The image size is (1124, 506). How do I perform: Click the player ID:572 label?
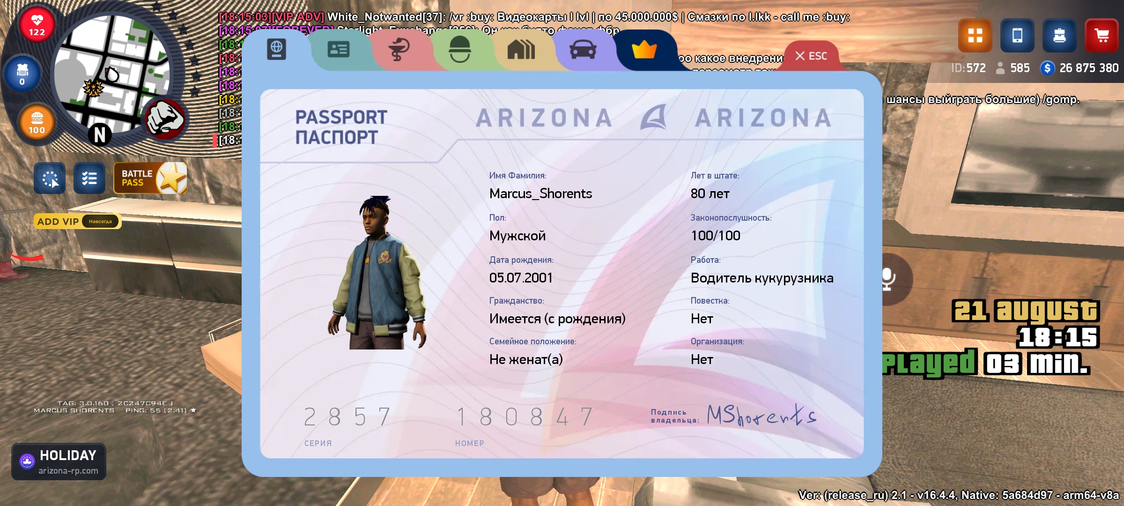tap(968, 68)
